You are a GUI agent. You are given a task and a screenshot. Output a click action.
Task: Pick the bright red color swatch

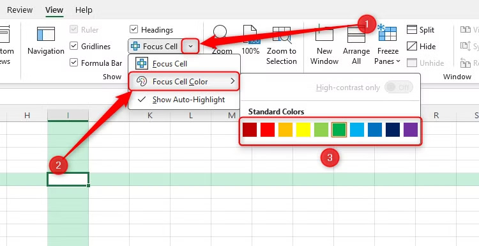tap(268, 130)
